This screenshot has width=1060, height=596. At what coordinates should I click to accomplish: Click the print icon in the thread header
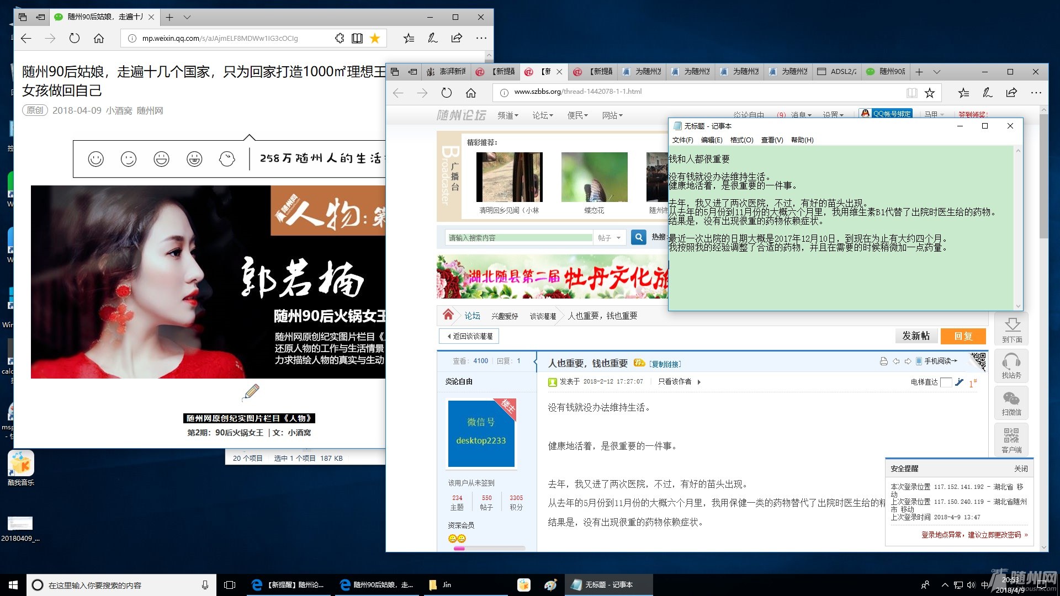(884, 361)
